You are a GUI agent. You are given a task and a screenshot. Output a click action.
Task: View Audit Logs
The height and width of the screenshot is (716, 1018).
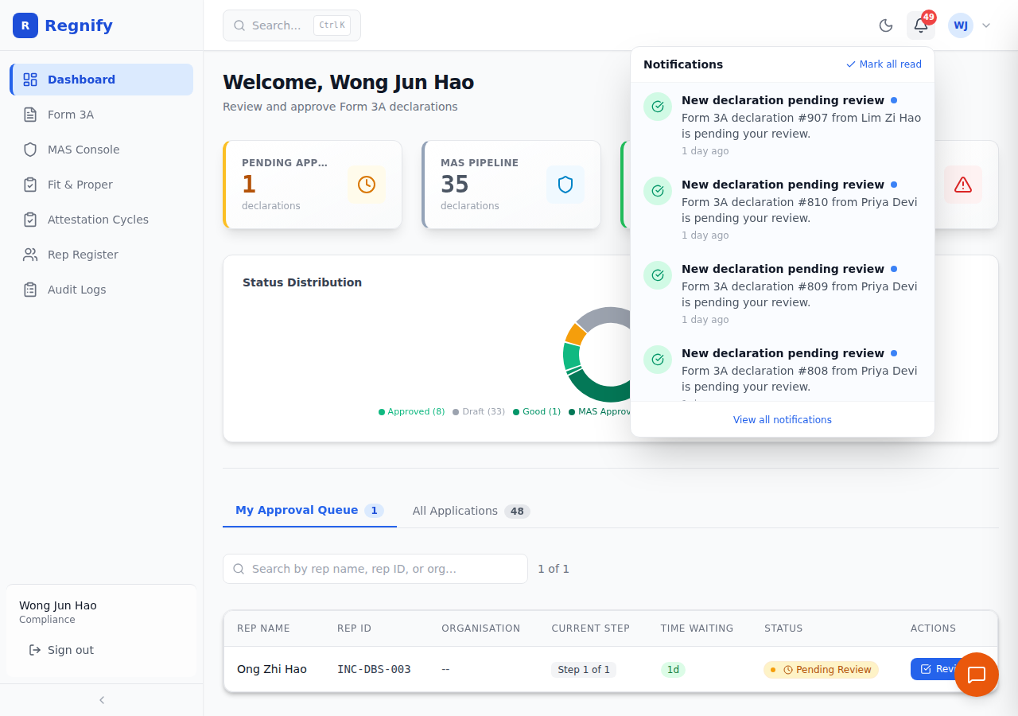pos(102,290)
